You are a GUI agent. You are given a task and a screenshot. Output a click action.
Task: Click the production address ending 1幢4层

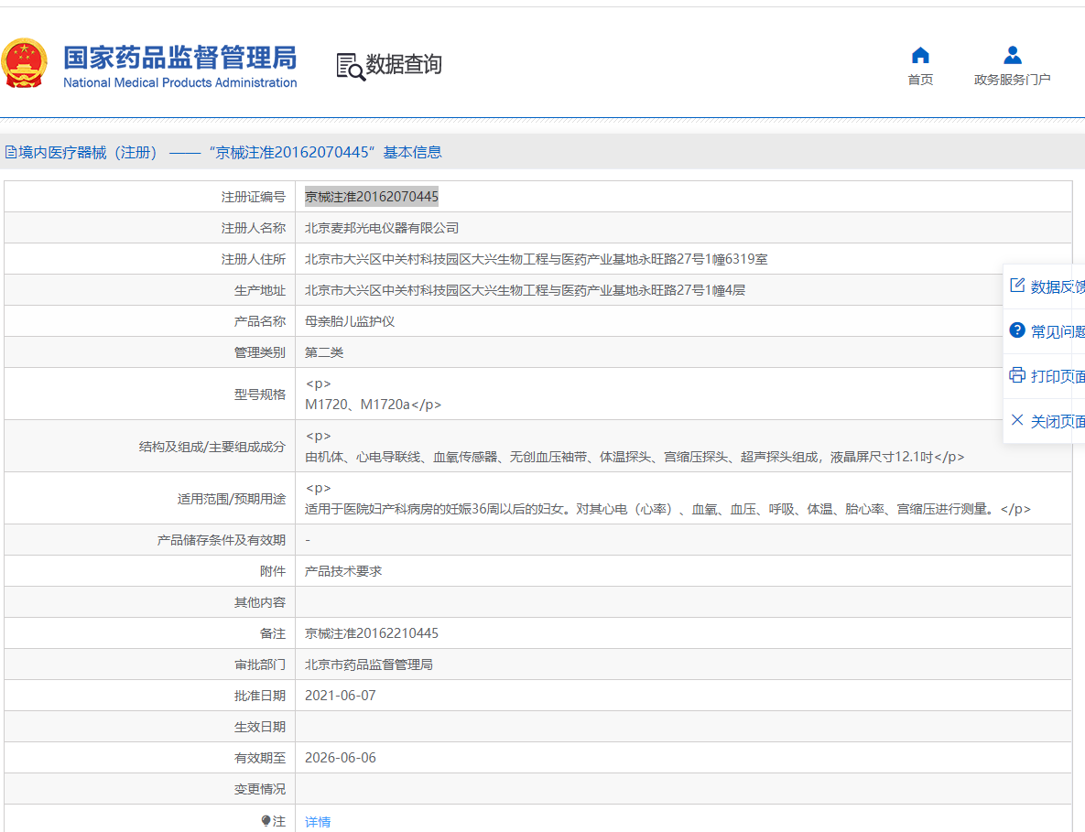click(526, 290)
